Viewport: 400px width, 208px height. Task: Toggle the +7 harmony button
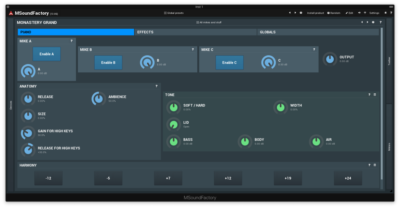[168, 178]
